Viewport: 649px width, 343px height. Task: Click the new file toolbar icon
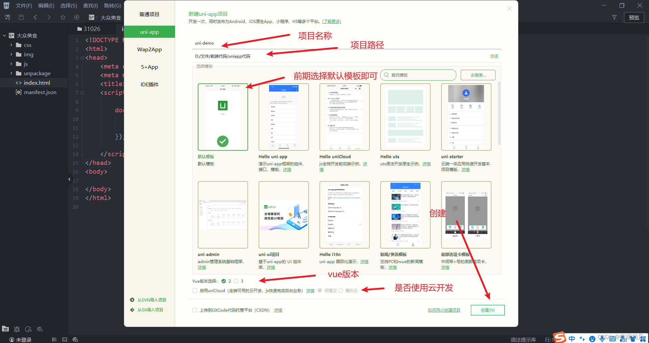(x=7, y=17)
